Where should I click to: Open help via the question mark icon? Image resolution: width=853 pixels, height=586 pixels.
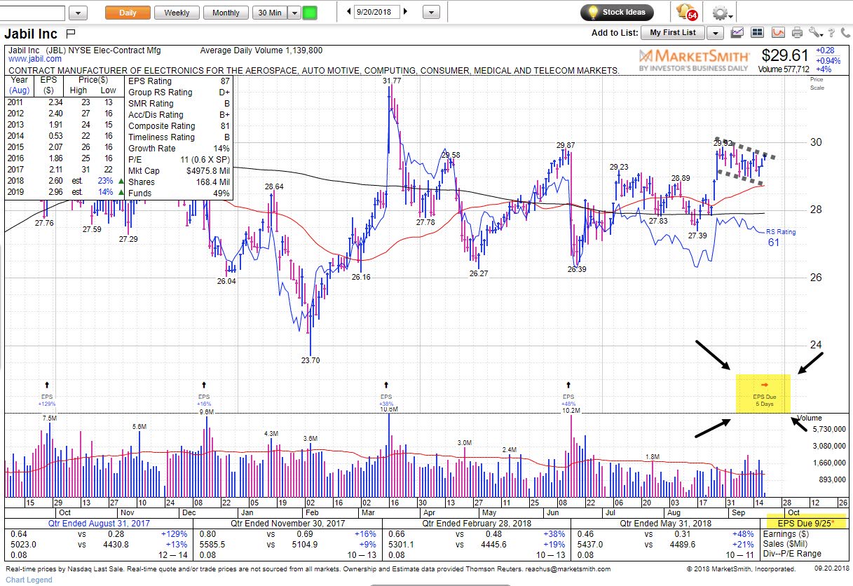tap(831, 32)
